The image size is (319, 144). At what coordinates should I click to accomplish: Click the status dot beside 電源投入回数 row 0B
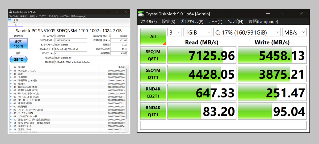tap(11, 103)
